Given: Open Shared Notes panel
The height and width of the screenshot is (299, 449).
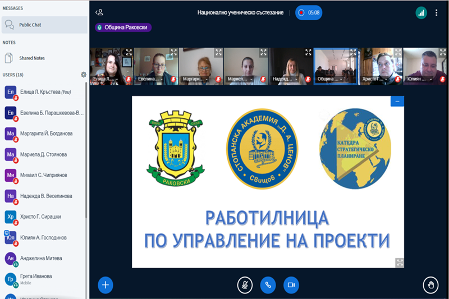Looking at the screenshot, I should coord(44,58).
